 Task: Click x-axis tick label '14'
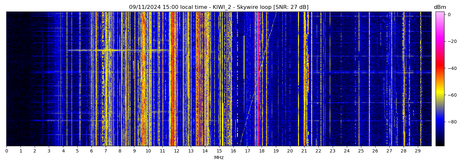point(205,151)
